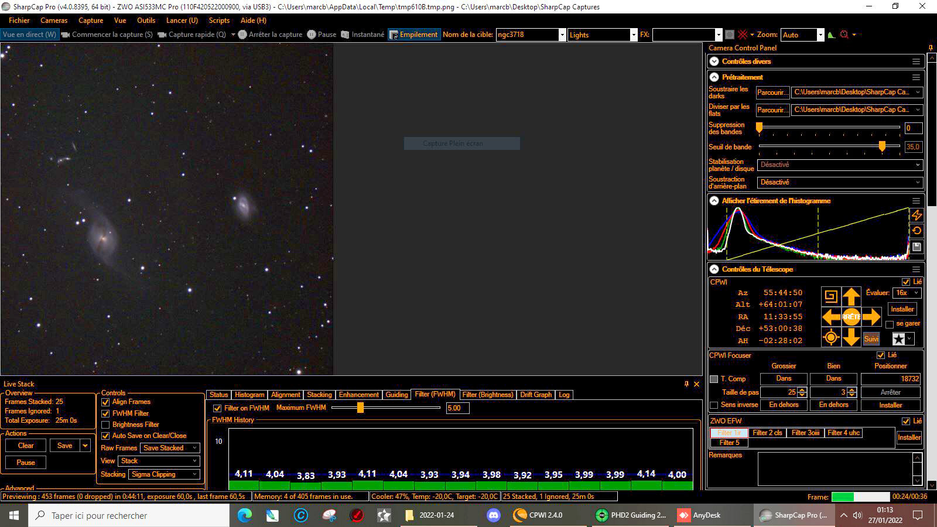
Task: Slew the telescope down with the down arrow
Action: tap(851, 337)
